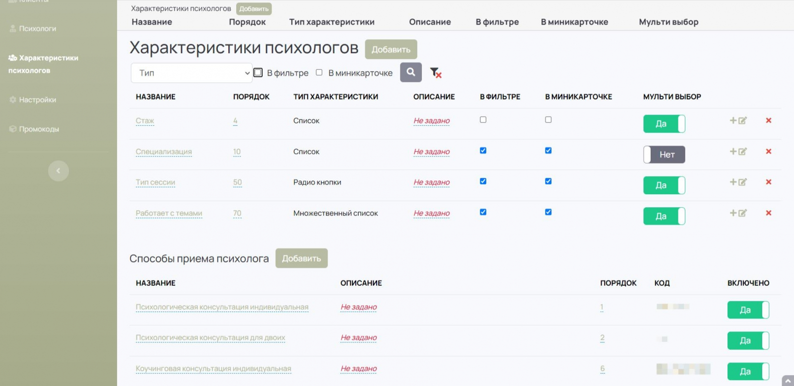Open Промокоды in the sidebar

pyautogui.click(x=34, y=129)
